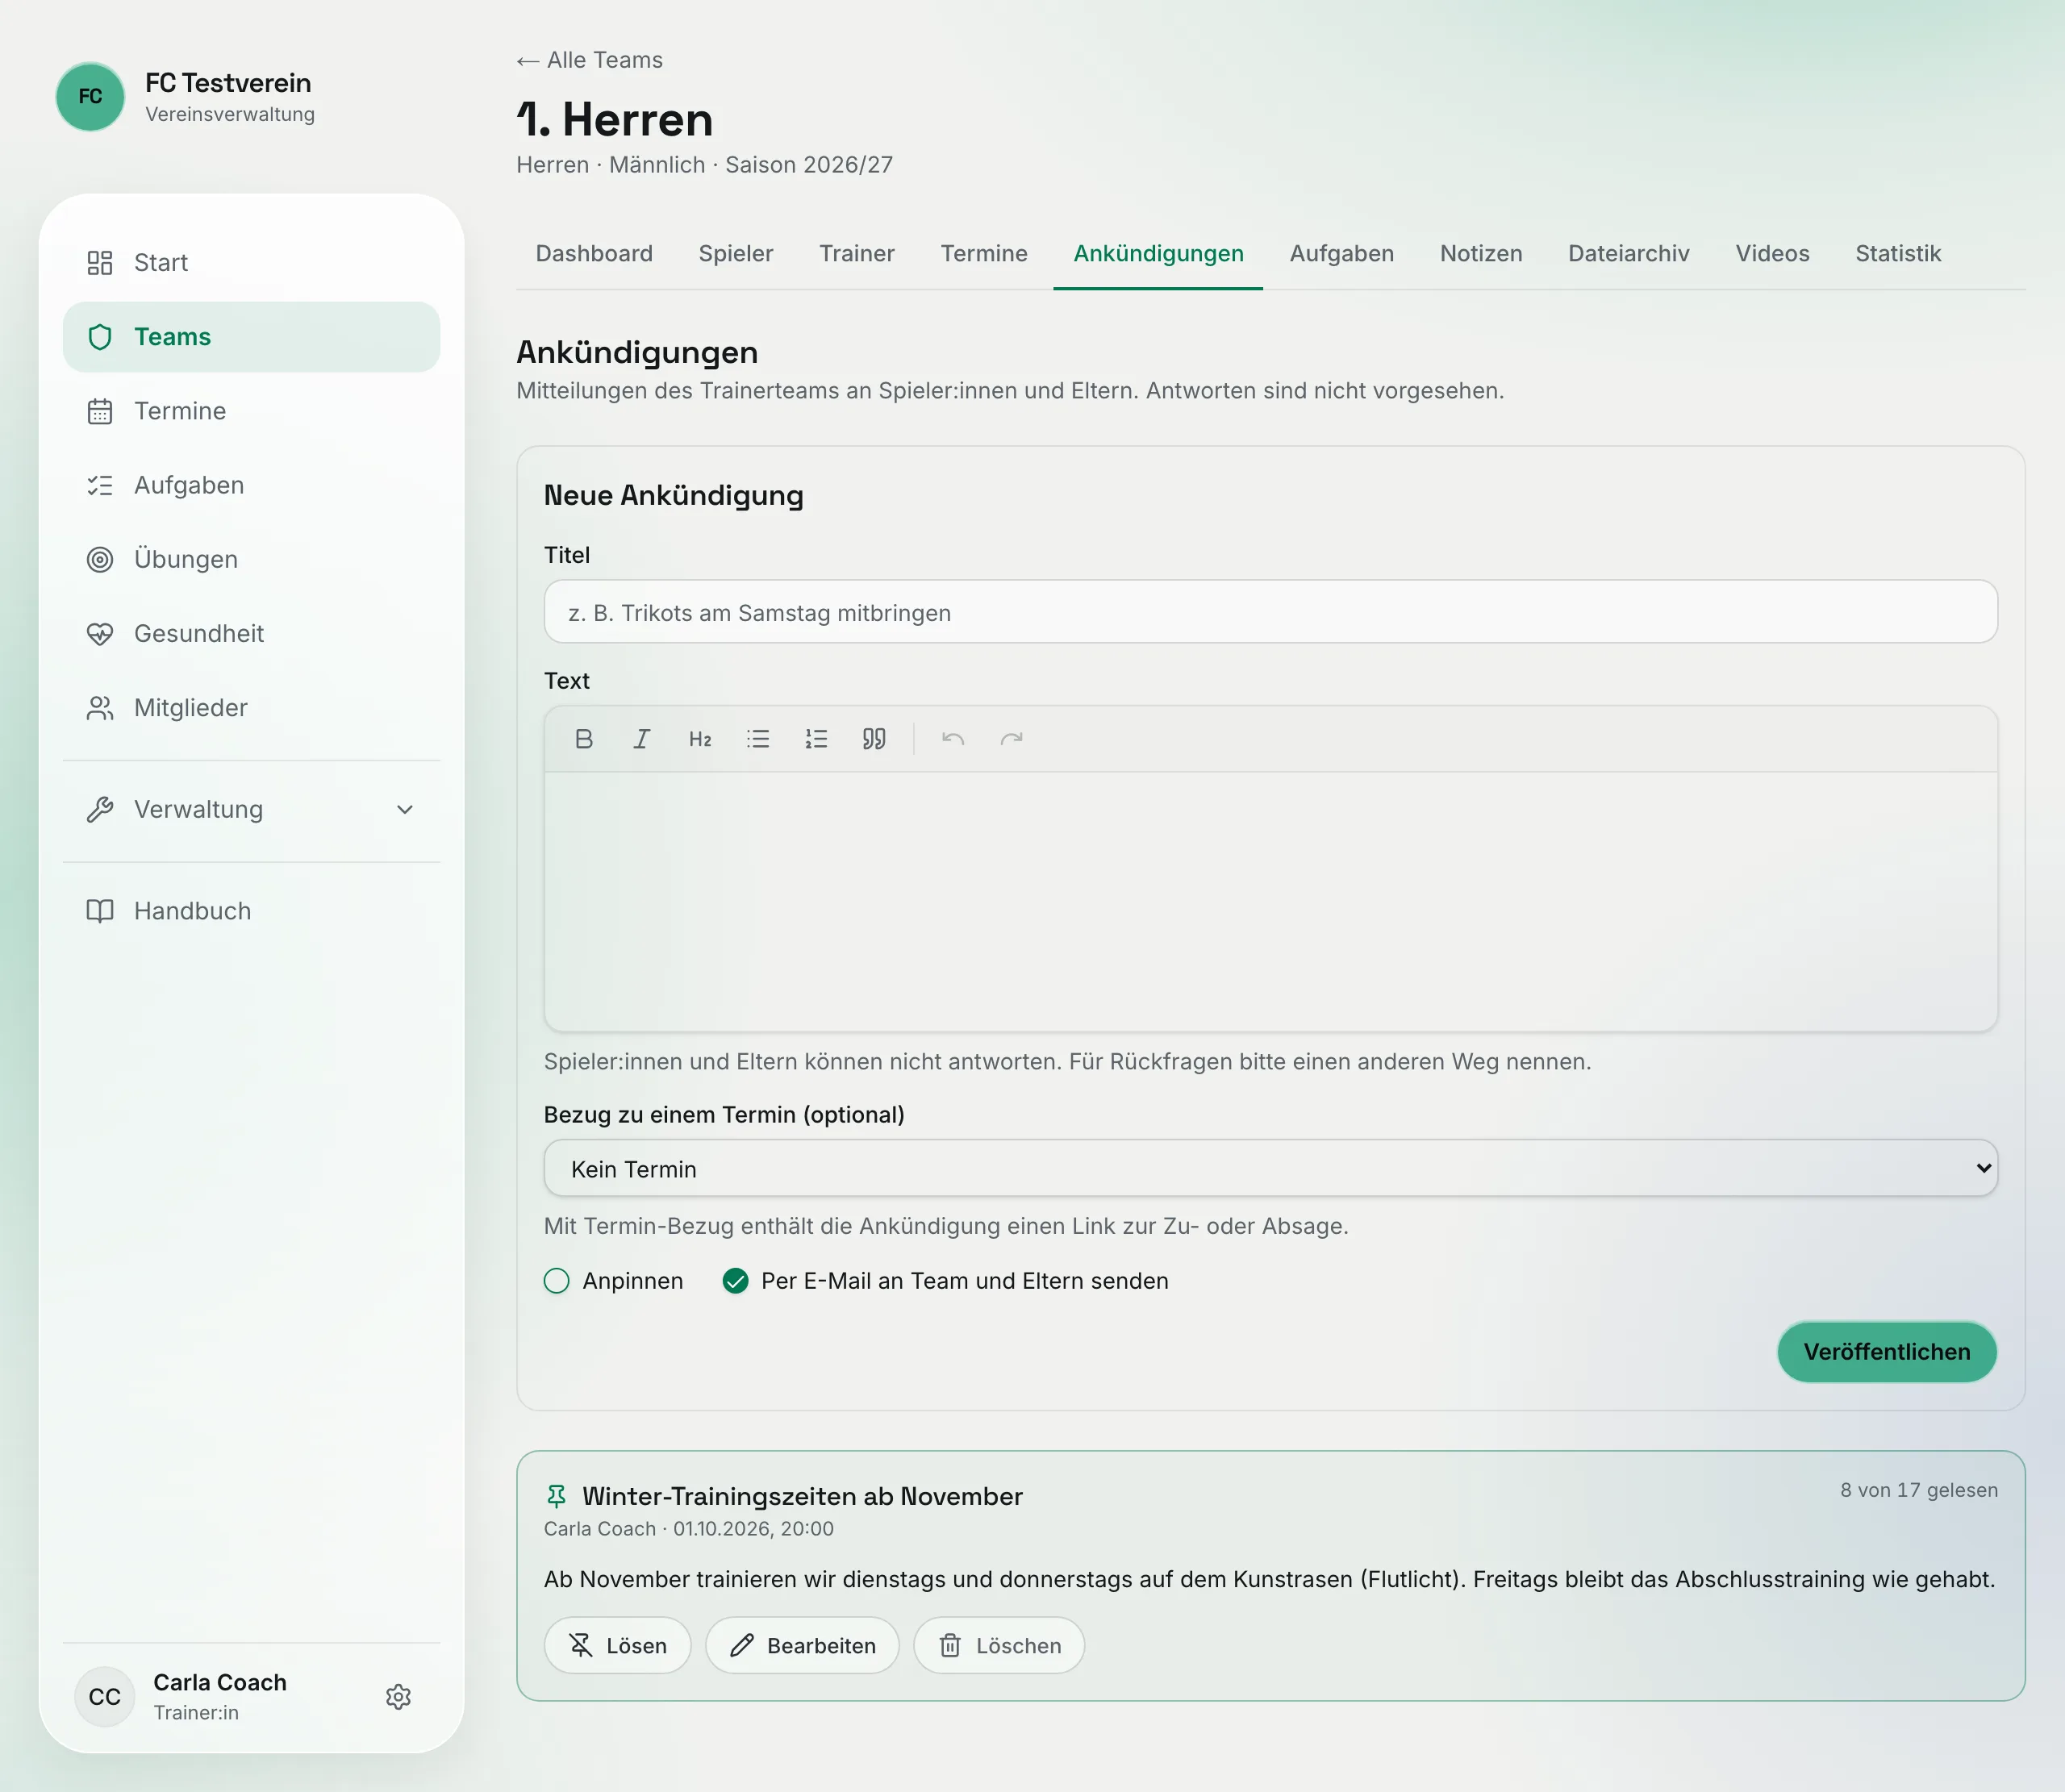The width and height of the screenshot is (2065, 1792).
Task: Switch to the Trainer tab
Action: tap(857, 254)
